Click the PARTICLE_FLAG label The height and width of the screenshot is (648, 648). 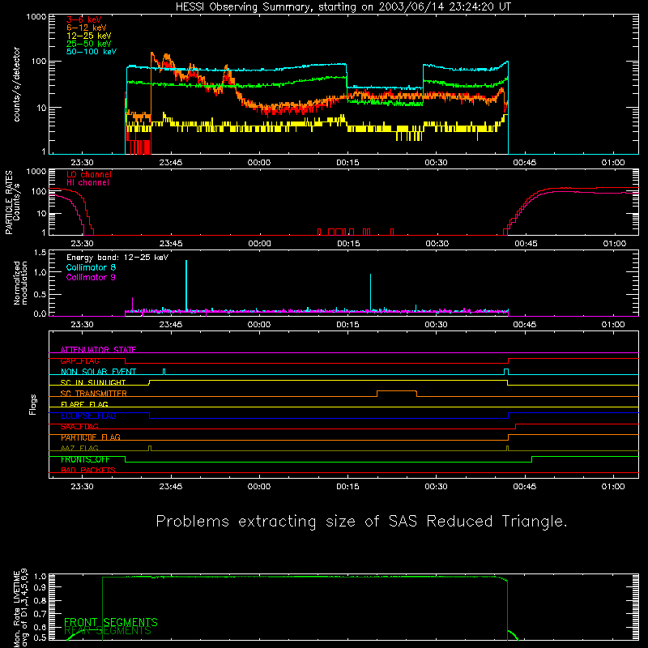(x=91, y=437)
